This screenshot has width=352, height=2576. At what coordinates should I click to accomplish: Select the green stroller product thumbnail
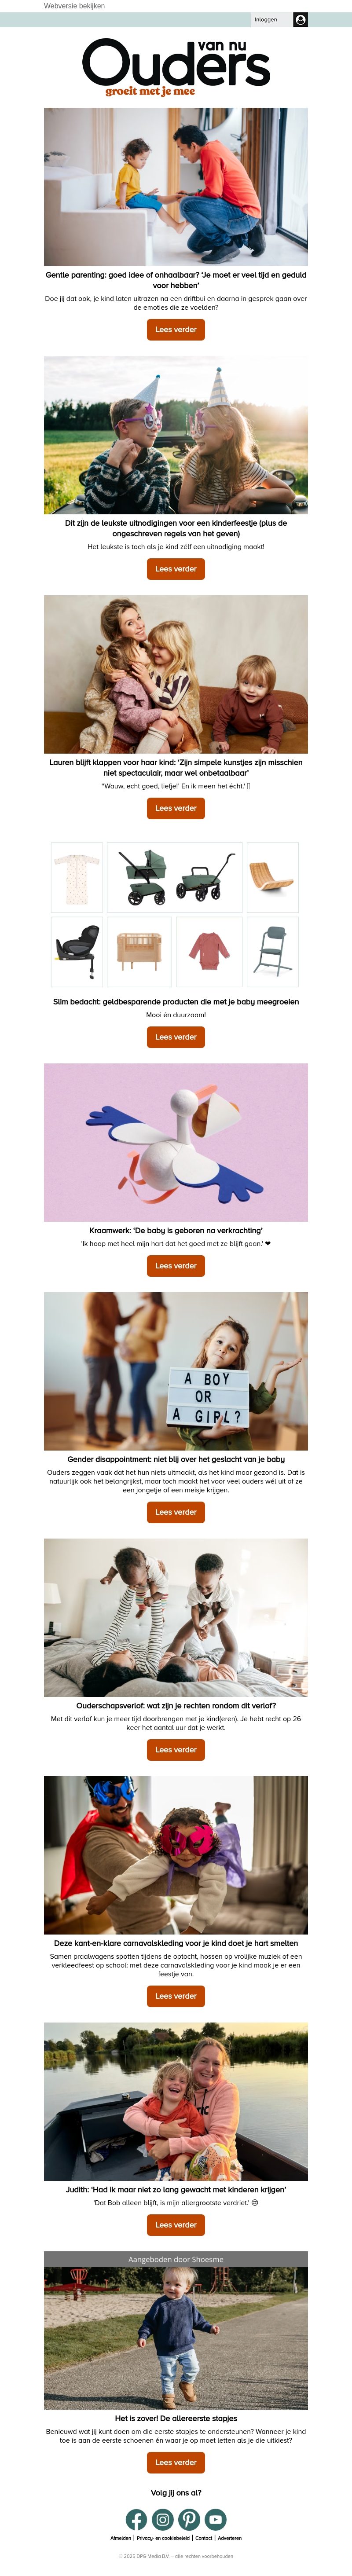coord(175,877)
